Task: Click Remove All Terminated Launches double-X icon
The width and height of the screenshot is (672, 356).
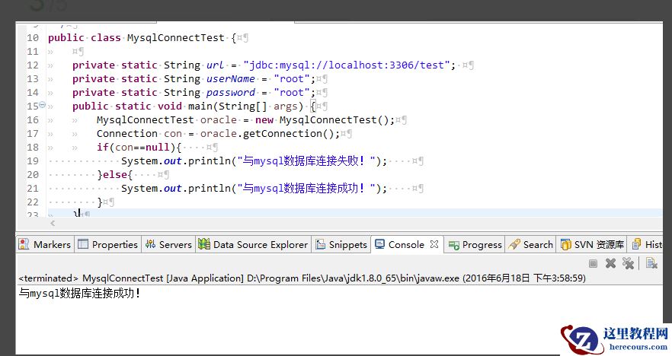Action: click(628, 263)
